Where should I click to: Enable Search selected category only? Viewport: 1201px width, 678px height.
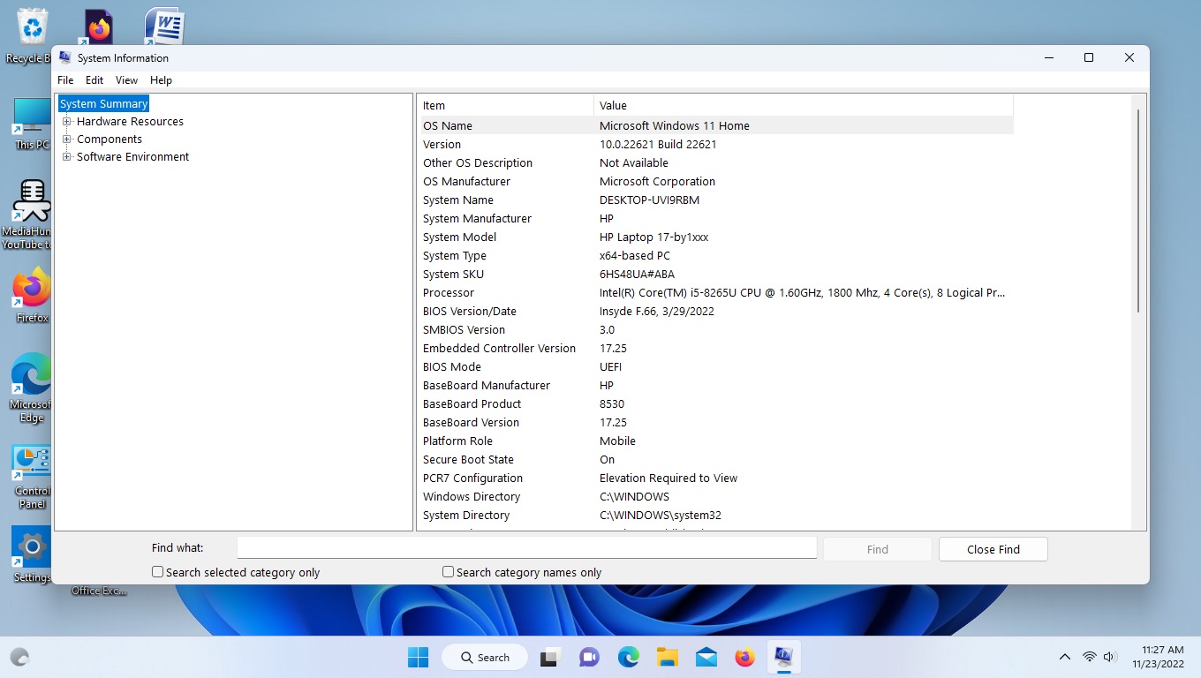[x=157, y=571]
